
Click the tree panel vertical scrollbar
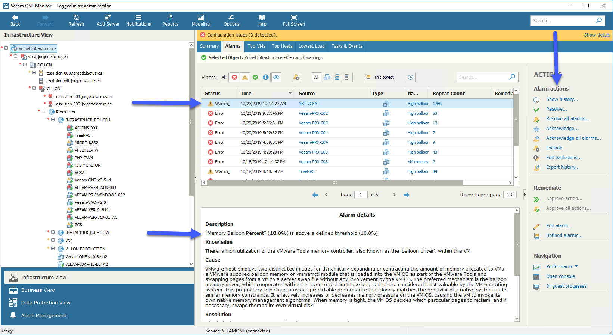pyautogui.click(x=191, y=122)
